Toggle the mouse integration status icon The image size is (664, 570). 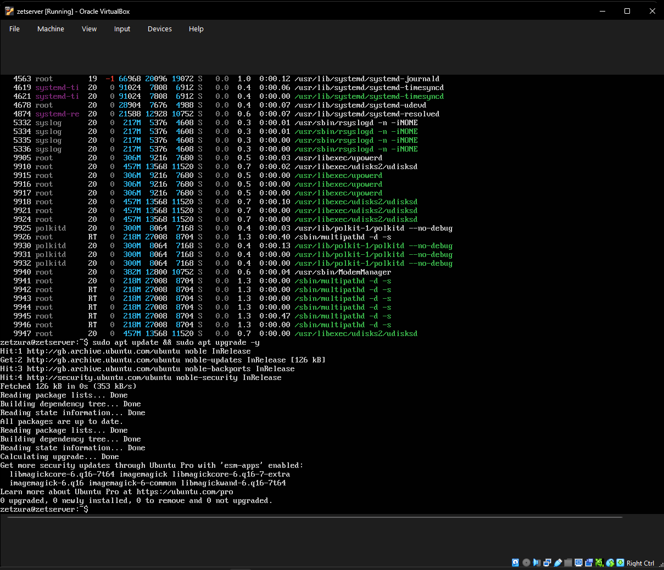[x=610, y=562]
